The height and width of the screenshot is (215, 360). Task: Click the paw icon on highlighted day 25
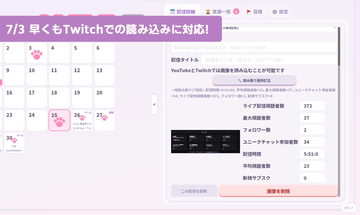[x=59, y=122]
